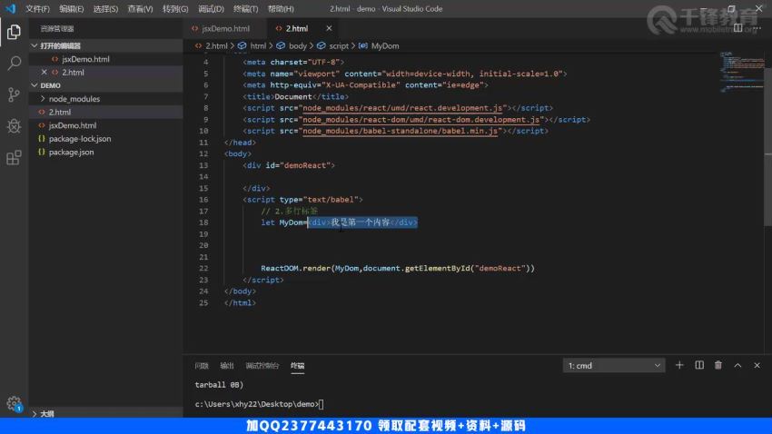Viewport: 772px width, 434px height.
Task: Open the Explorer view in activity bar
Action: pyautogui.click(x=14, y=32)
